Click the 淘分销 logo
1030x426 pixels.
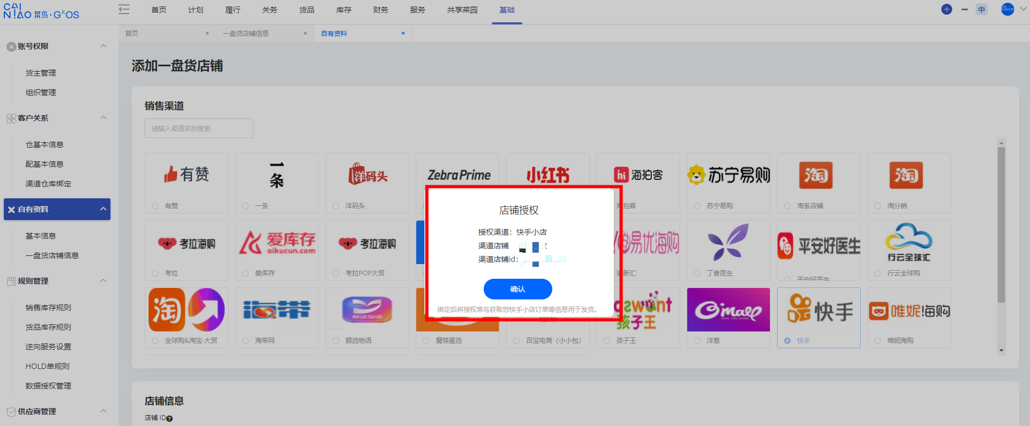[x=906, y=175]
